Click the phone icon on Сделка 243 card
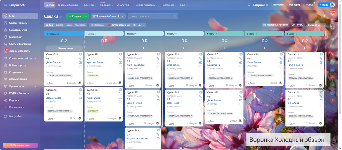Screen dimensions: 342x150 click(x=158, y=58)
